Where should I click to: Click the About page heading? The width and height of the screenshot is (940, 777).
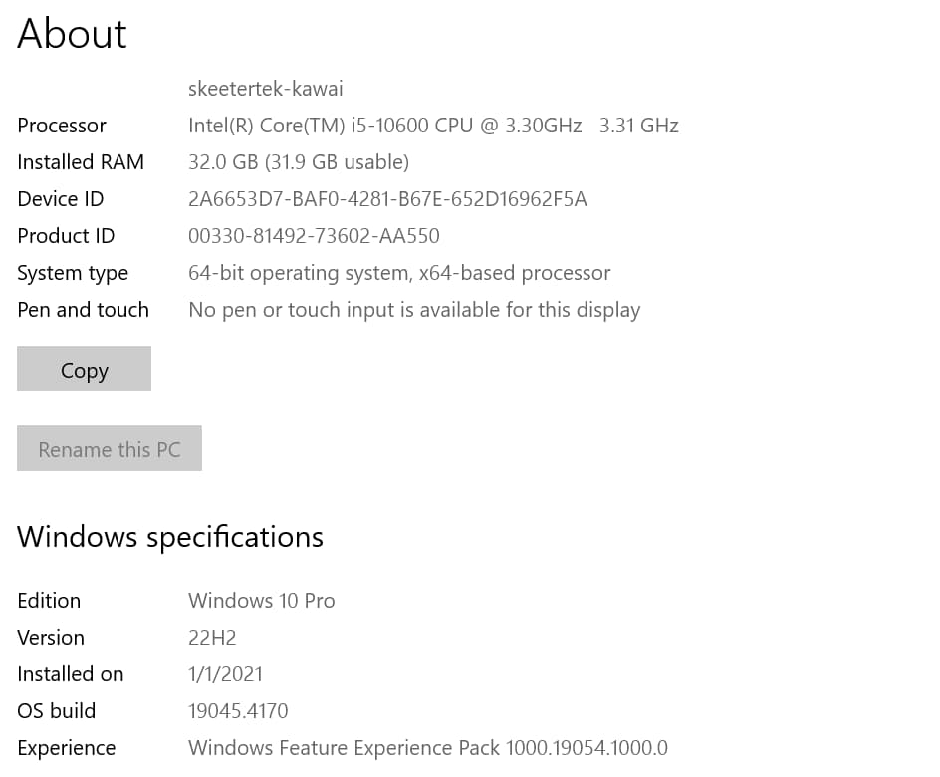click(71, 33)
